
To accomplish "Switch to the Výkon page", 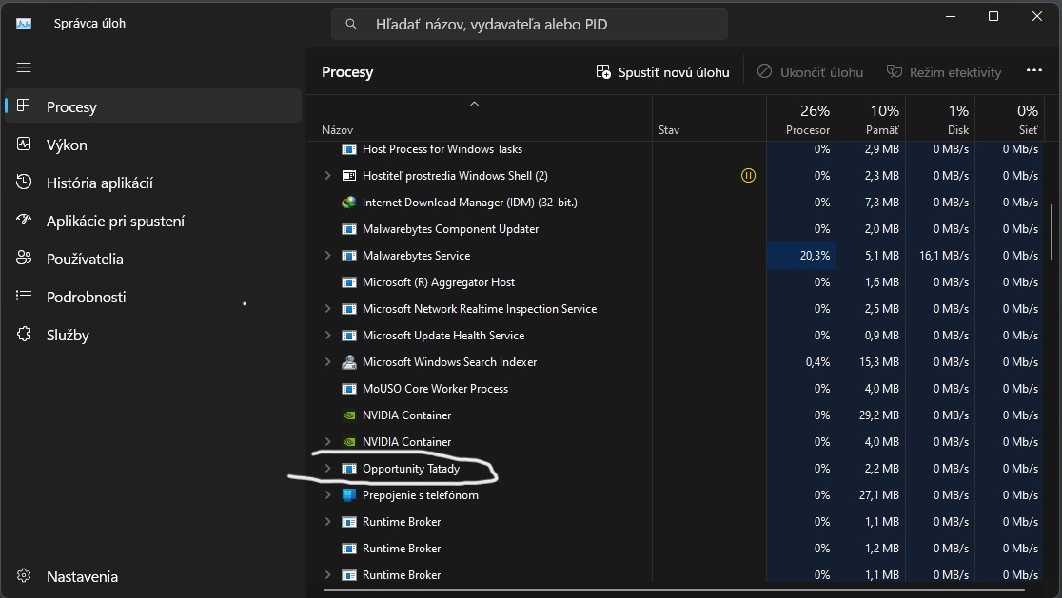I will pyautogui.click(x=153, y=145).
